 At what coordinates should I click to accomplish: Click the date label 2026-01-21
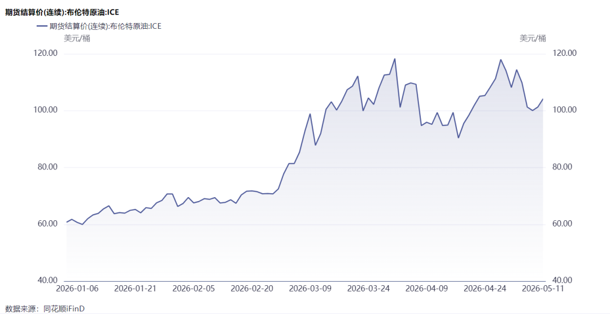pos(136,289)
